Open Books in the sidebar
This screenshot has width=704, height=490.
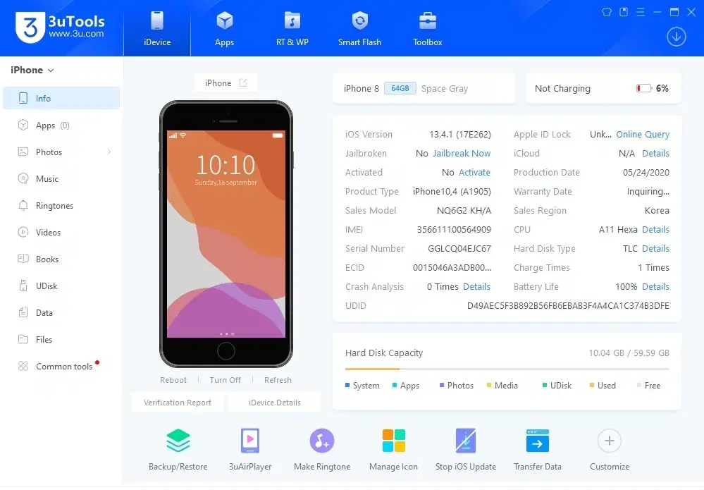click(x=61, y=259)
